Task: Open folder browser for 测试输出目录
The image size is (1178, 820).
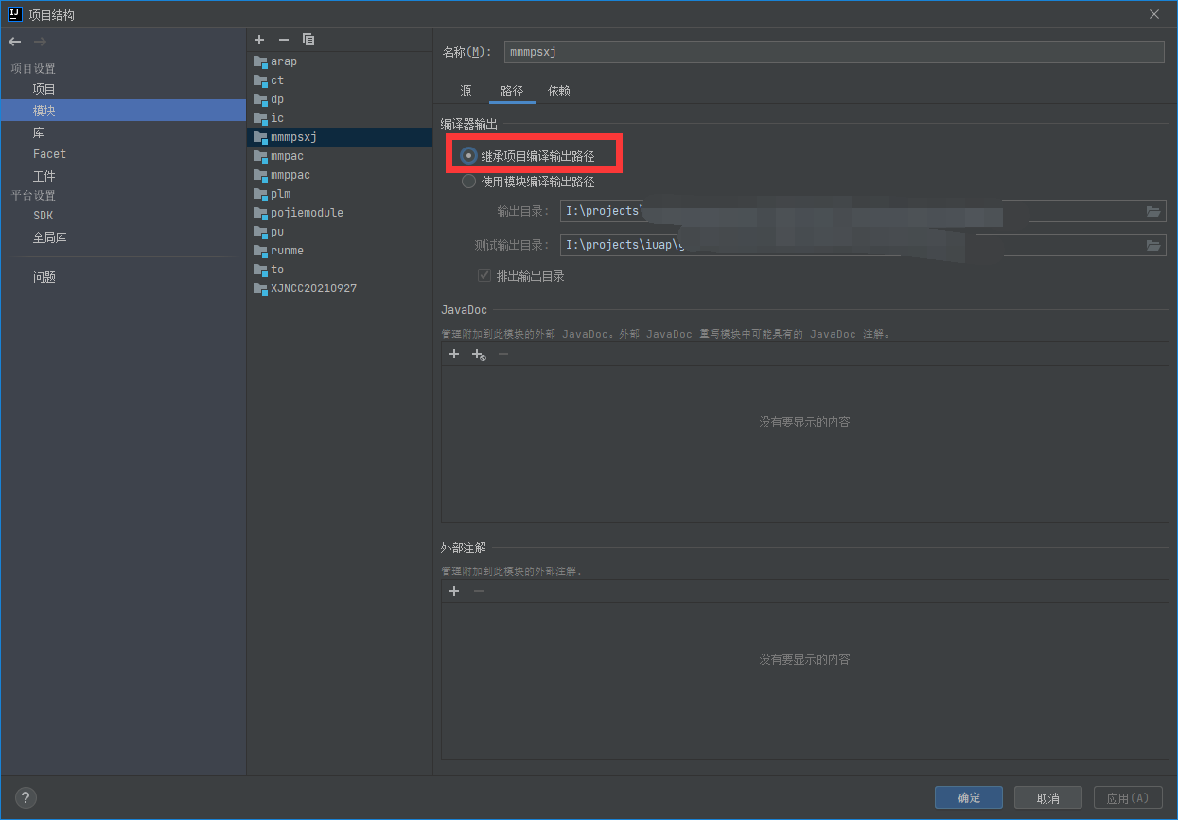Action: point(1153,244)
